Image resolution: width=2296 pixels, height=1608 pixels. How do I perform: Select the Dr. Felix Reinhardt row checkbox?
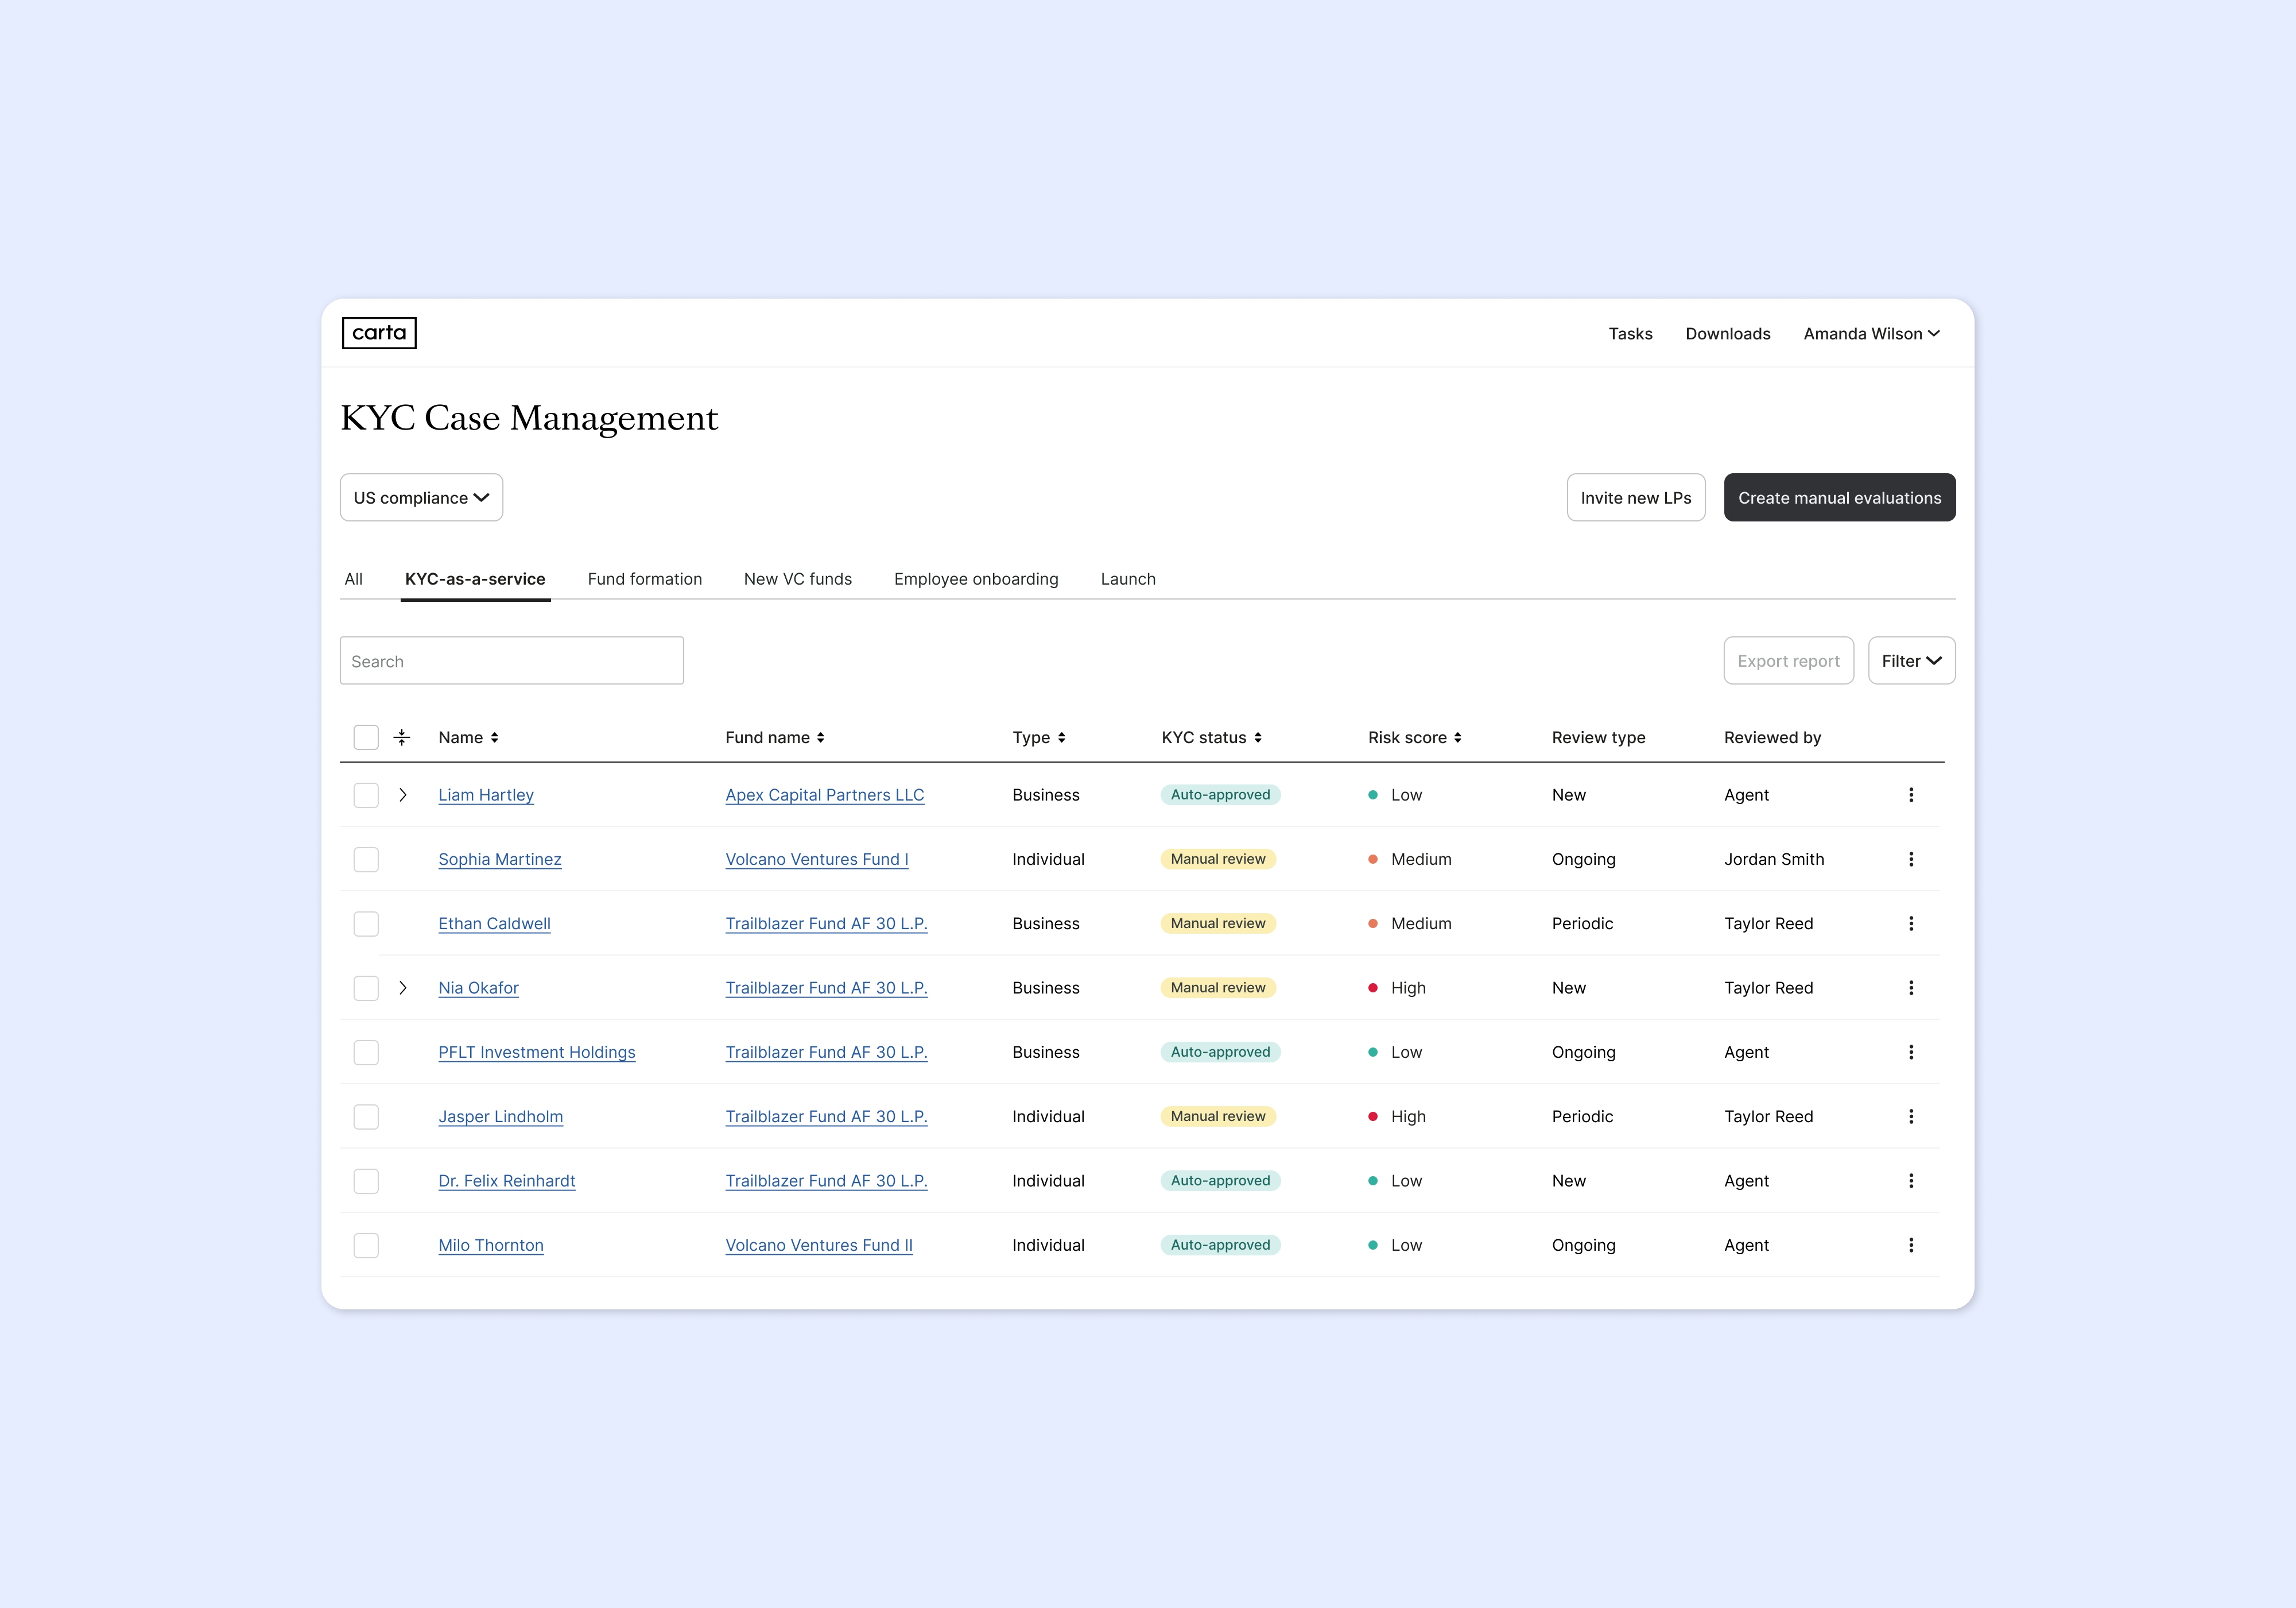[366, 1181]
